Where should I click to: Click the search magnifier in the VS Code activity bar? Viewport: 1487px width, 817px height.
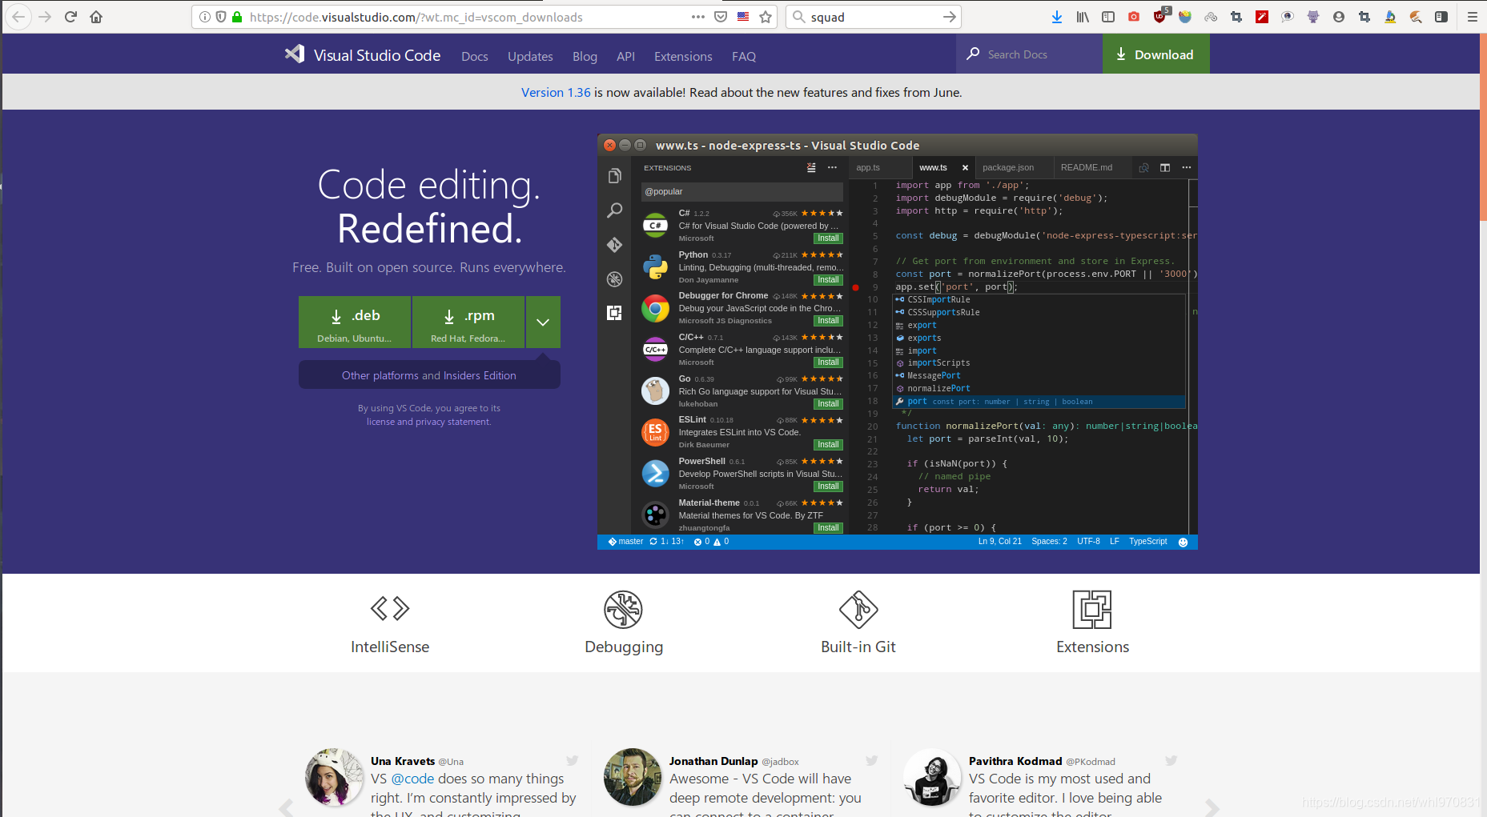[614, 210]
